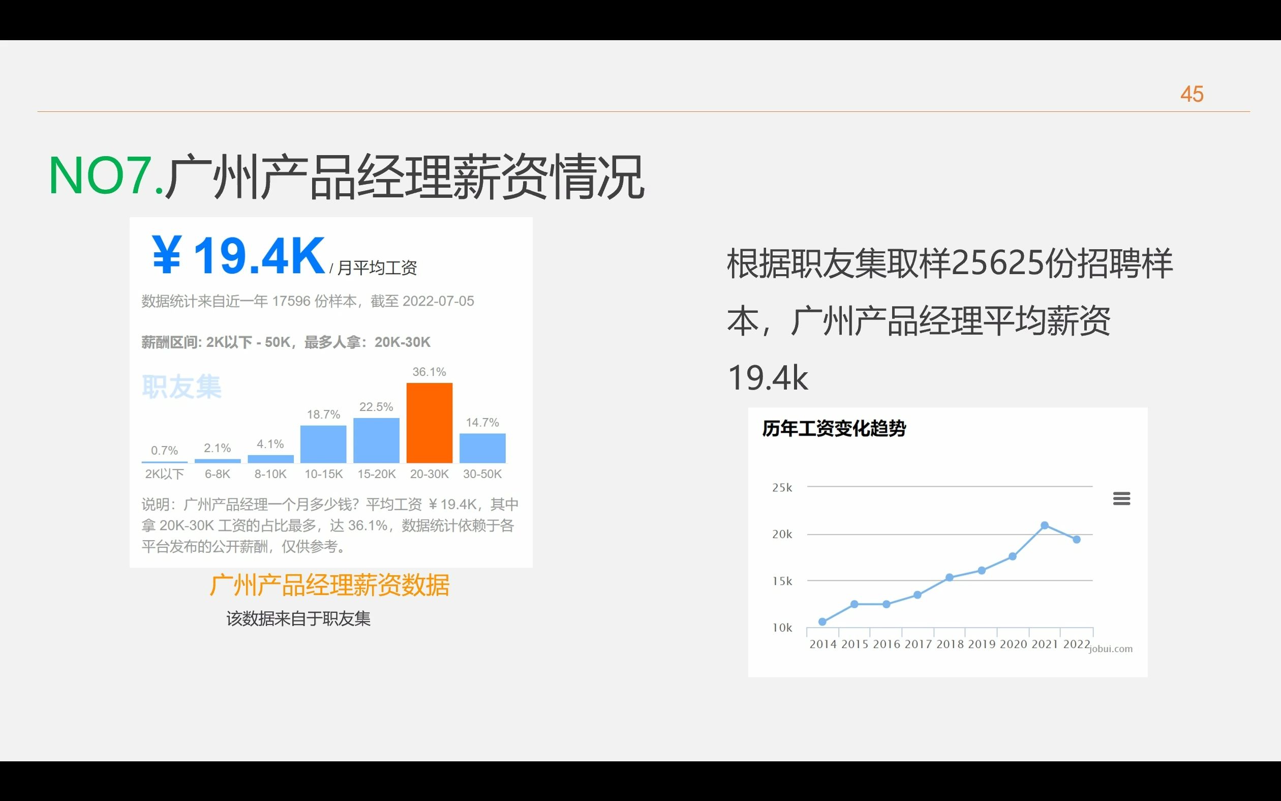Image resolution: width=1281 pixels, height=801 pixels.
Task: Click the 2019 x-axis year label
Action: (982, 644)
